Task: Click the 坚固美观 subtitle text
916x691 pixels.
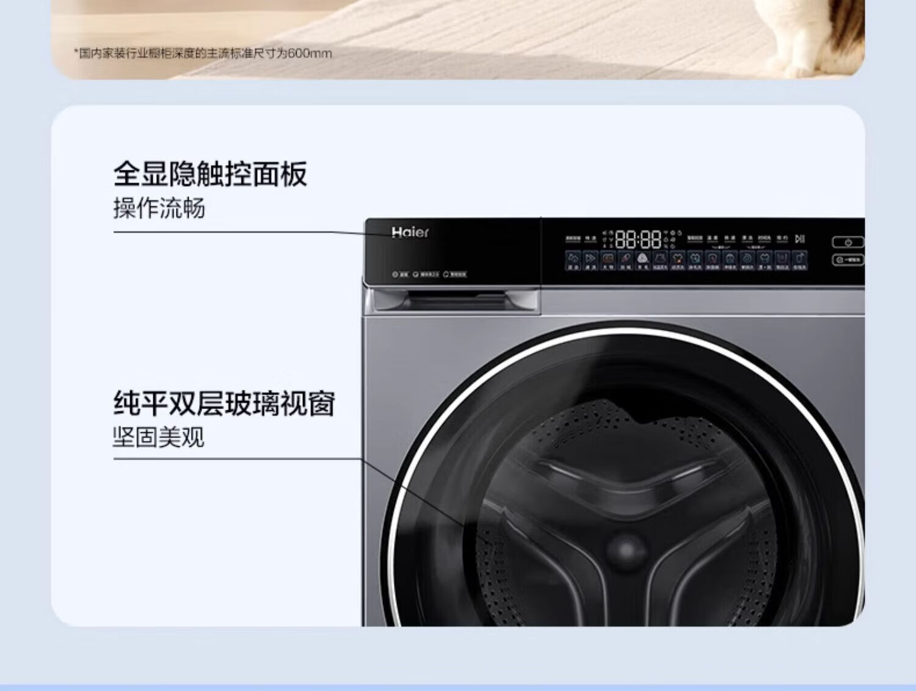Action: (159, 436)
